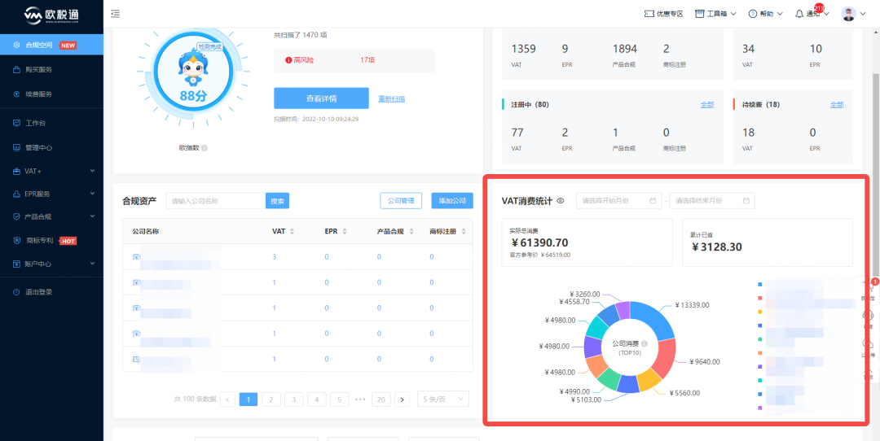Click the calendar icon in start month field

[653, 200]
